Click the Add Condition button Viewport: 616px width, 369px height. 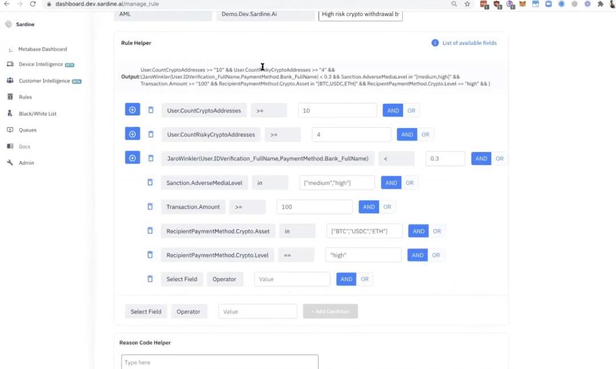click(x=330, y=311)
